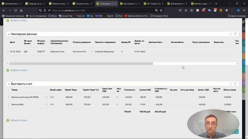Switch to the Автоматически... tab
The height and width of the screenshot is (139, 248).
(x=12, y=3)
